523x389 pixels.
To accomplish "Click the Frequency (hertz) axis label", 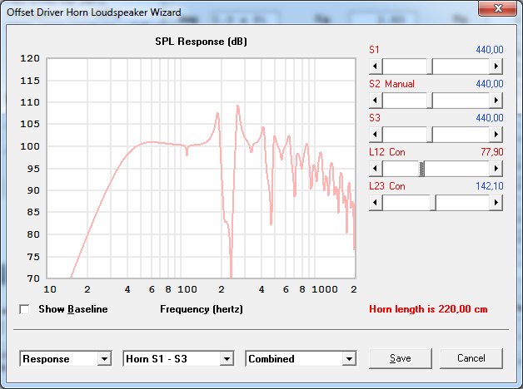I will point(202,309).
